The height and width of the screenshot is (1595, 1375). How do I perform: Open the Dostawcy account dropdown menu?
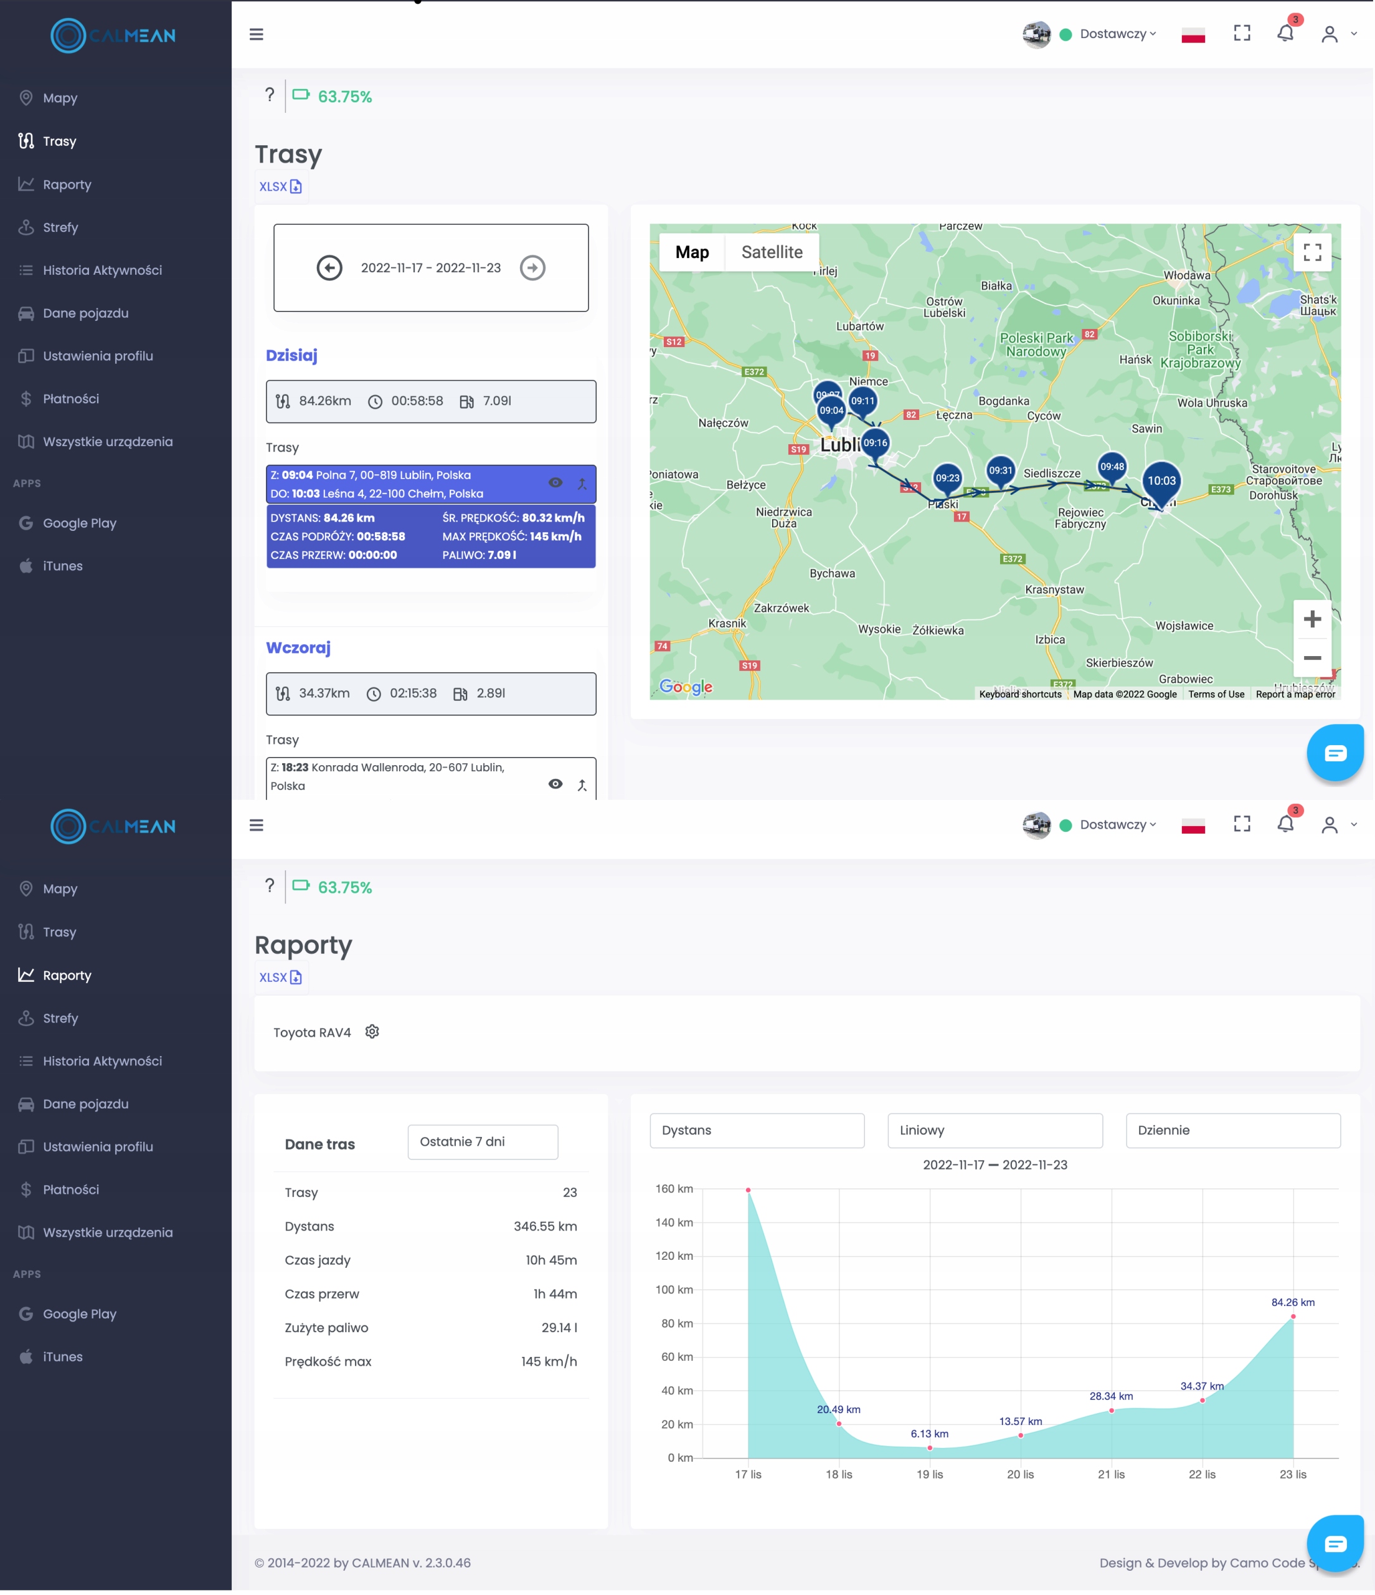(1113, 34)
